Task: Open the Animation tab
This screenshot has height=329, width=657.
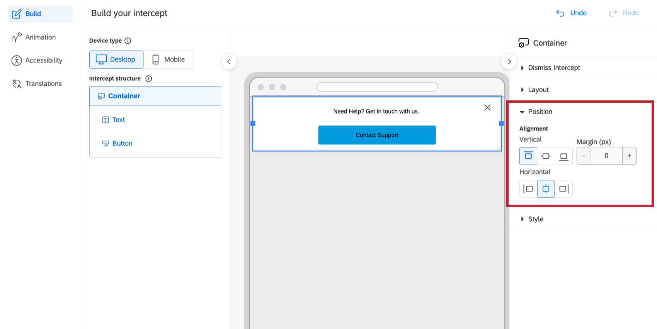Action: coord(40,37)
